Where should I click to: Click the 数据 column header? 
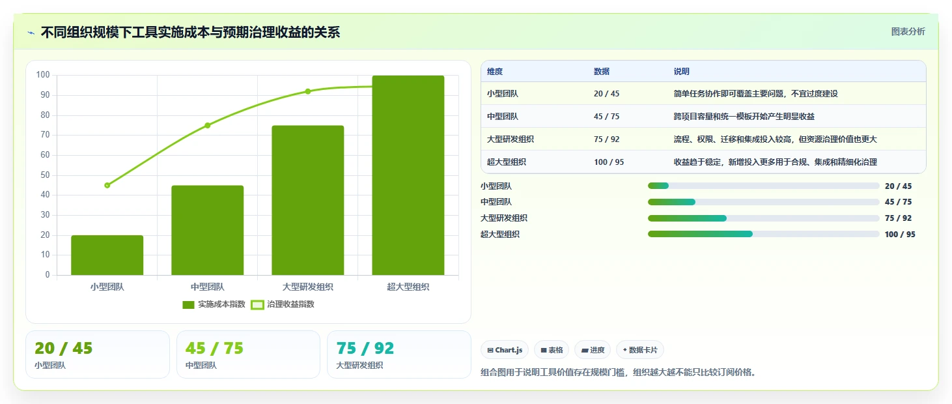[x=602, y=72]
